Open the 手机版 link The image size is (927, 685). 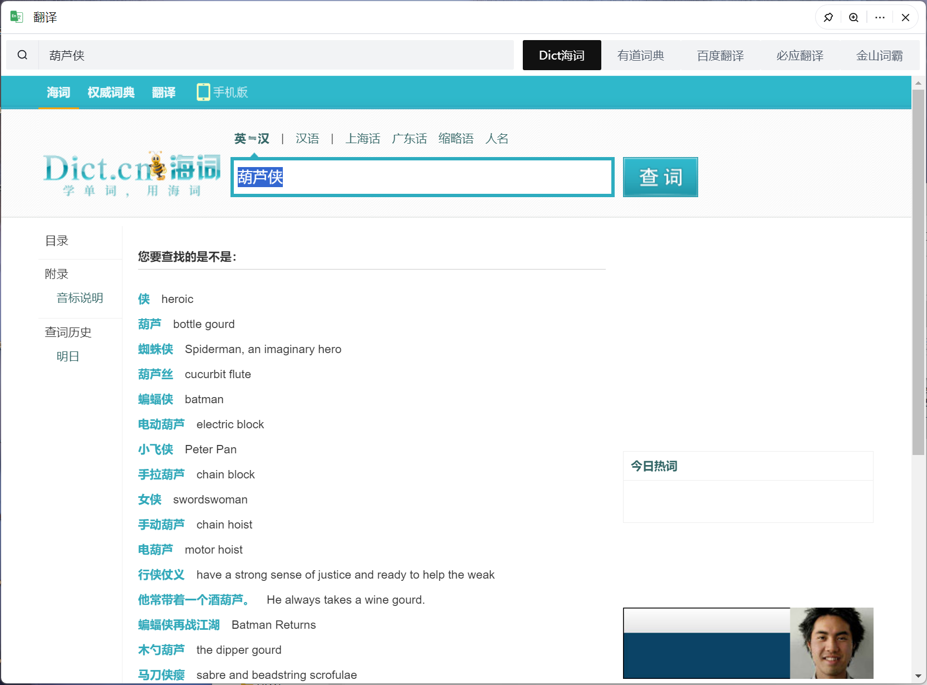point(230,92)
